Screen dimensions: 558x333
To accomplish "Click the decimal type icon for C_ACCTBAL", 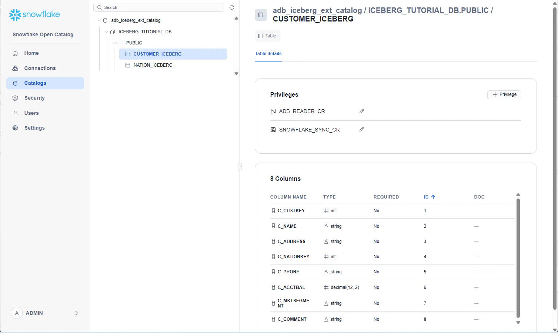I will click(x=326, y=287).
